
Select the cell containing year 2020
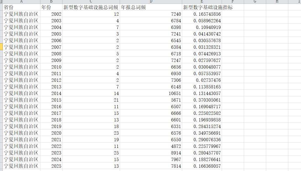click(x=51, y=133)
